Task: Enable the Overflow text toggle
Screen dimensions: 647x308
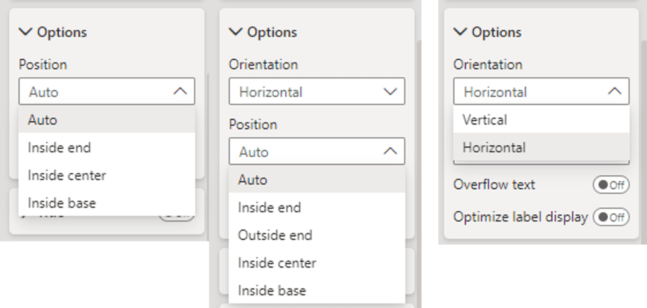Action: (x=611, y=185)
